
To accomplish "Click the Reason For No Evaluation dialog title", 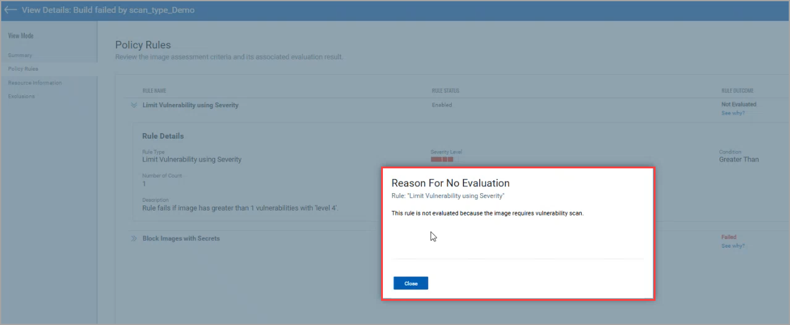I will coord(450,183).
